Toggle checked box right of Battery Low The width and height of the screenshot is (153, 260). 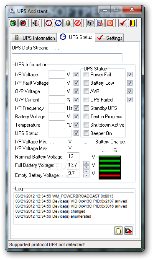click(130, 83)
